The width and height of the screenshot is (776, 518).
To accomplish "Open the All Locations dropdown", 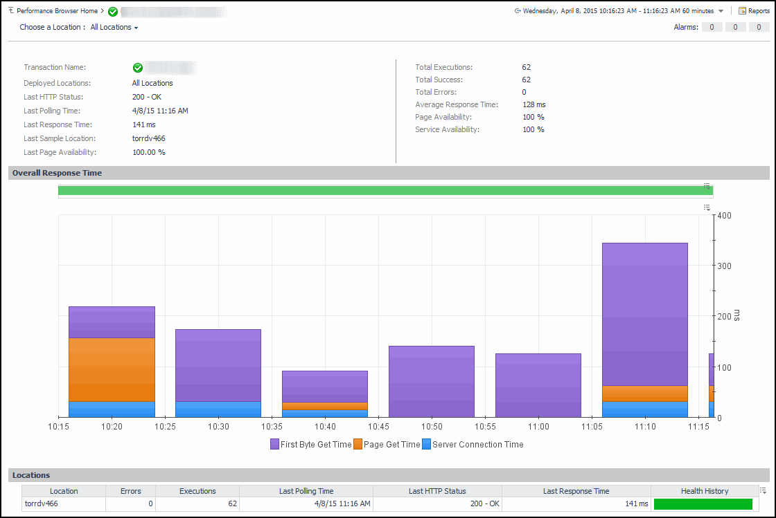I will coord(114,28).
